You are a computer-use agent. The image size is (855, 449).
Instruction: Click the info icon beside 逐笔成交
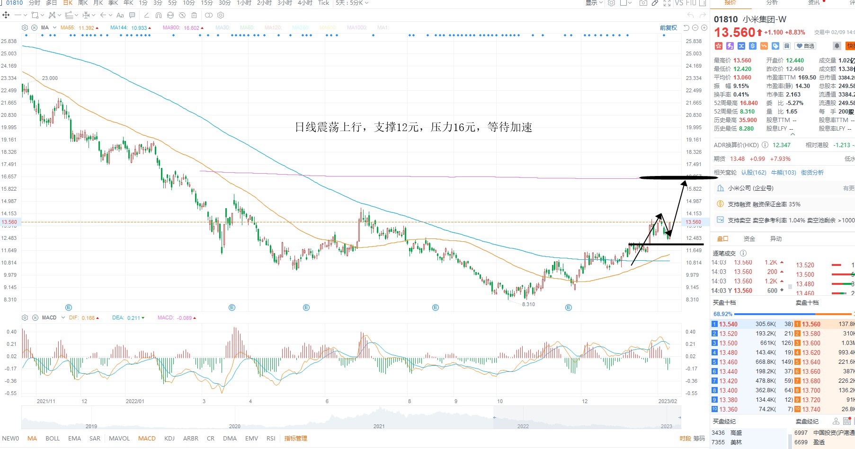[x=743, y=253]
